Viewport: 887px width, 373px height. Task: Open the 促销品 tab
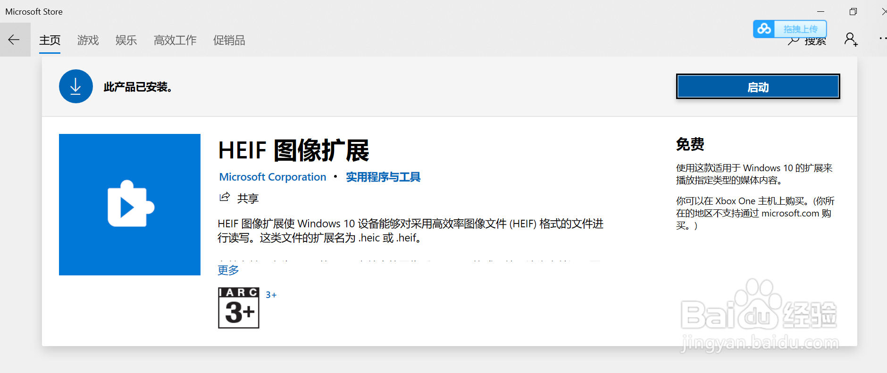tap(229, 41)
